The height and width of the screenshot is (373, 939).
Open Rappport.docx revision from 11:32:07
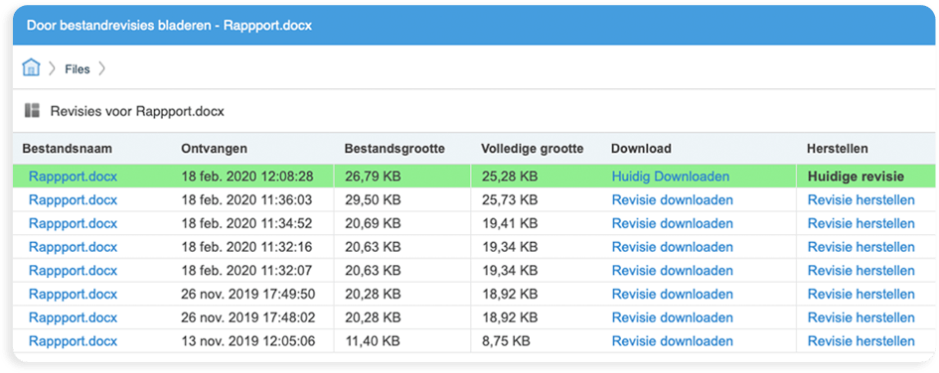pos(74,271)
